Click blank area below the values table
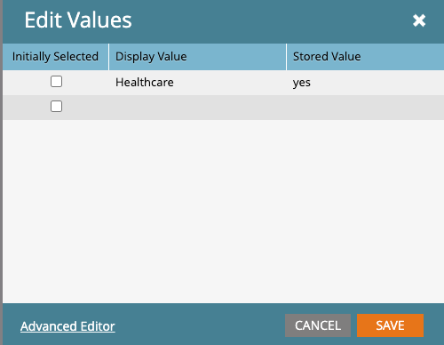 [x=224, y=211]
